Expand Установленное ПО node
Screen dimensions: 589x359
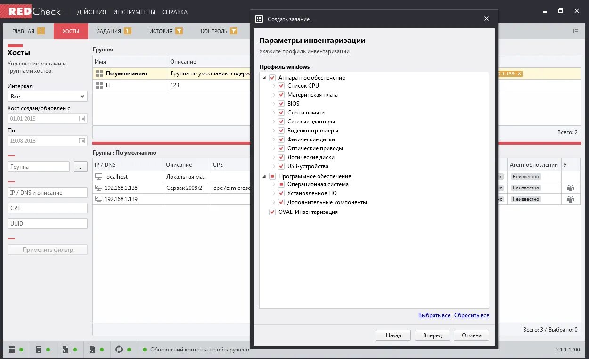coord(274,193)
